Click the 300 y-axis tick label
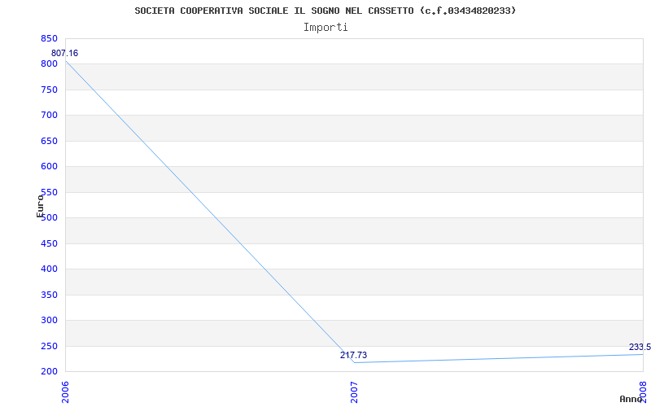Viewport: 651px width, 407px height. pyautogui.click(x=49, y=320)
